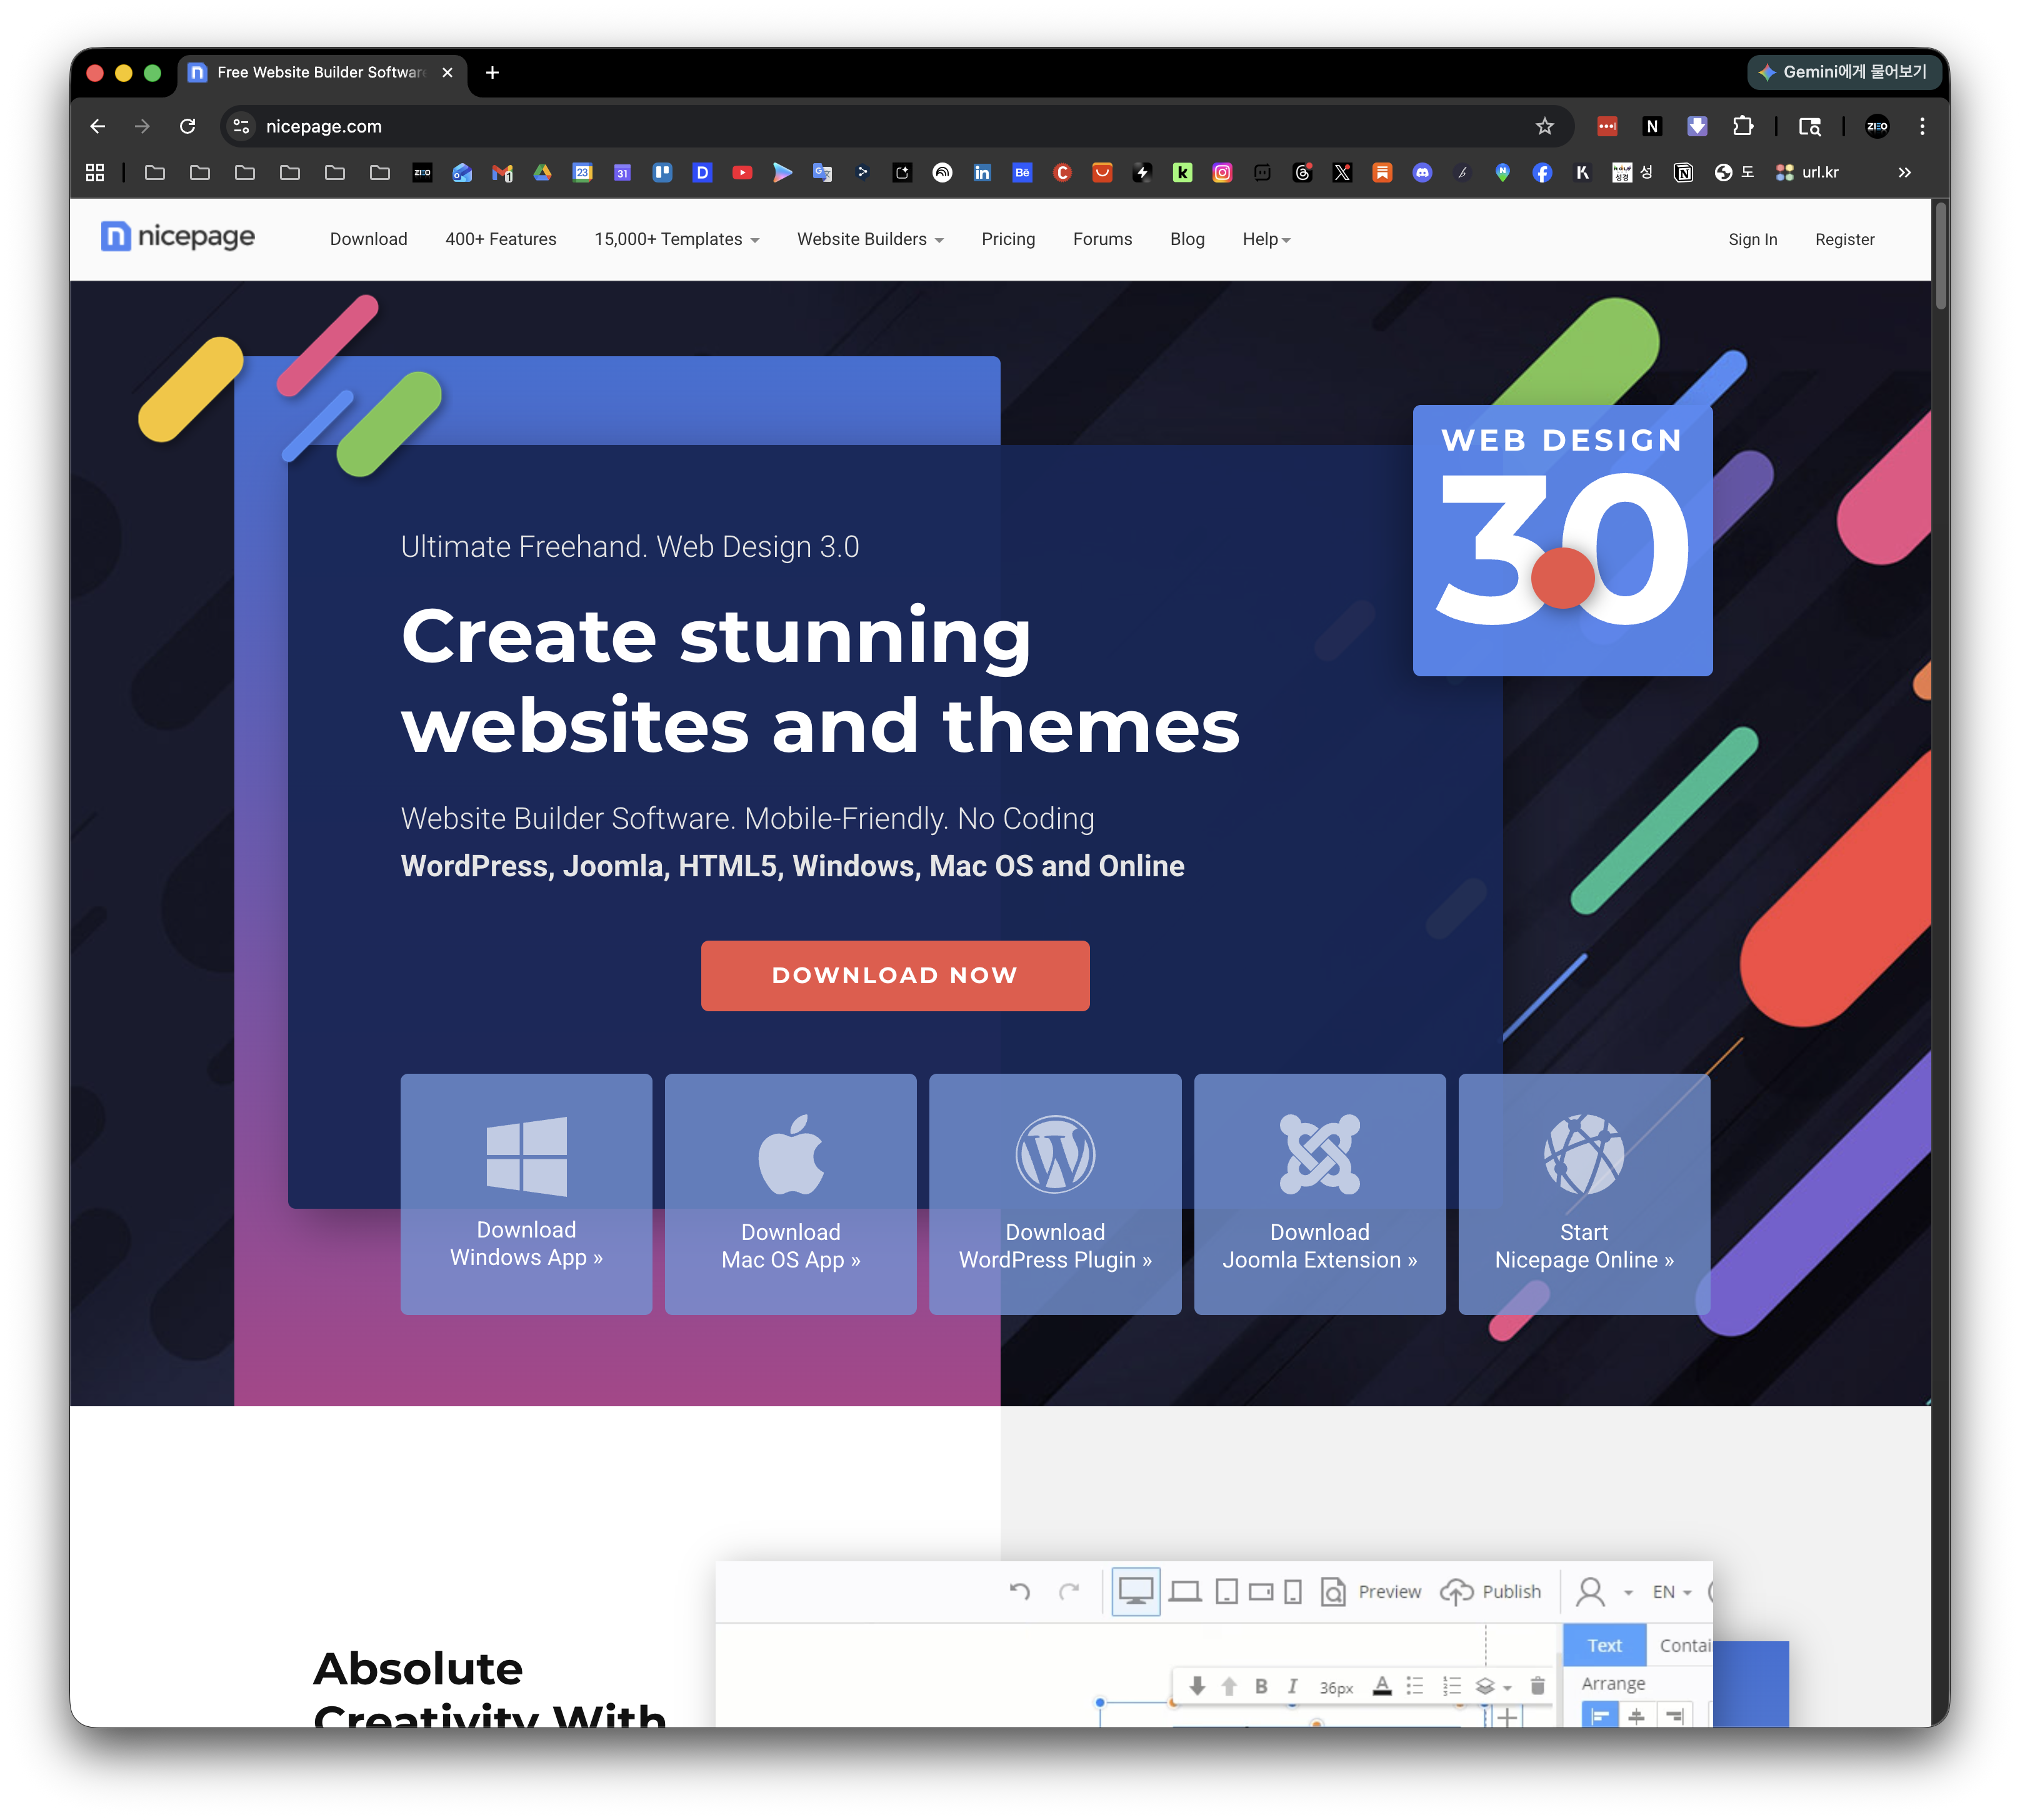The image size is (2020, 1820).
Task: Open the Trello bookmark
Action: 662,173
